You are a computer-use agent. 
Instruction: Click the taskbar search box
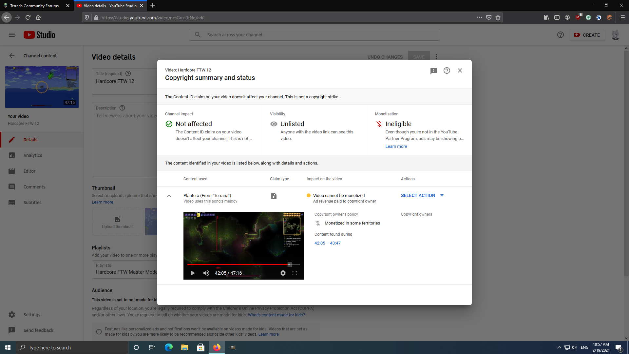(x=72, y=347)
